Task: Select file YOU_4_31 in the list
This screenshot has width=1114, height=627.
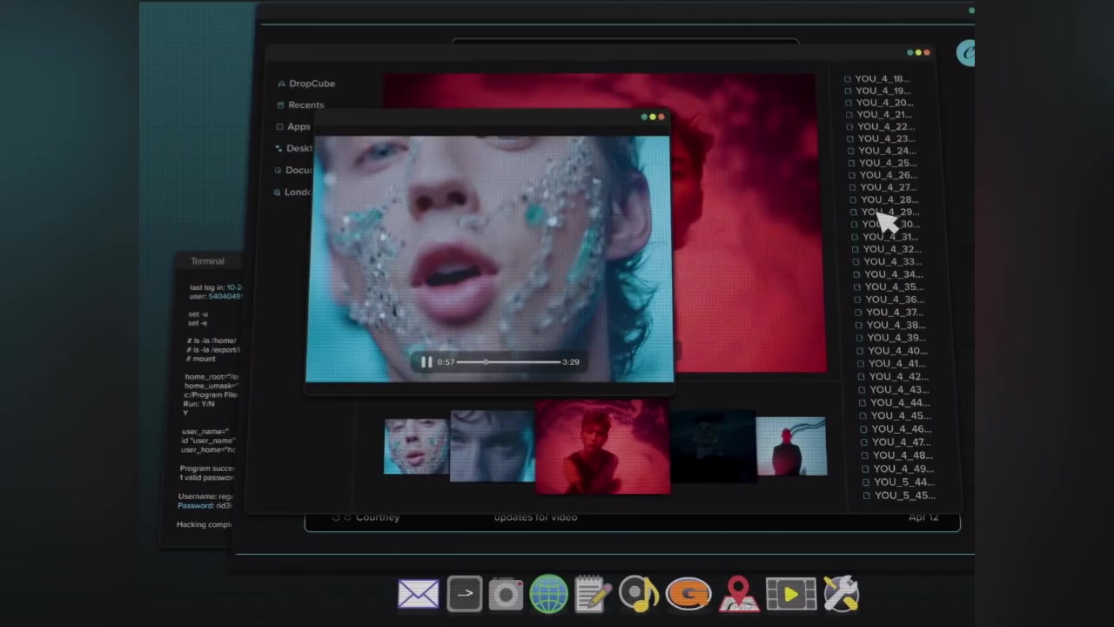Action: [891, 237]
